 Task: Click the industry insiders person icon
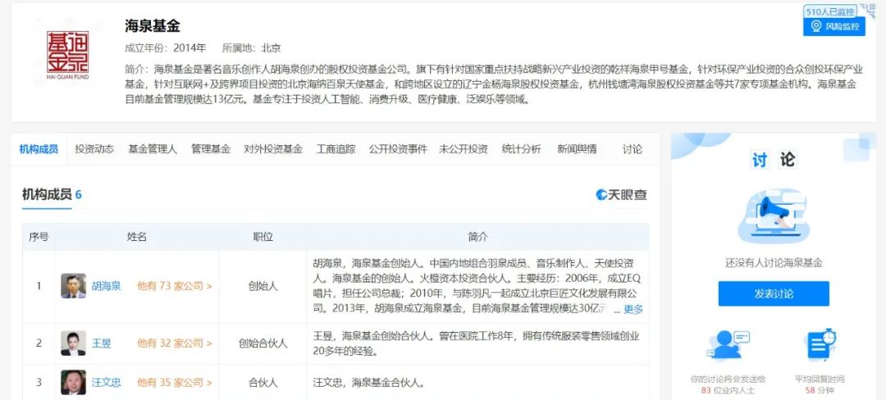pos(728,345)
